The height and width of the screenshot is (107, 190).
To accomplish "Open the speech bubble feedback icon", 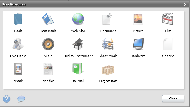I will click(x=21, y=99).
